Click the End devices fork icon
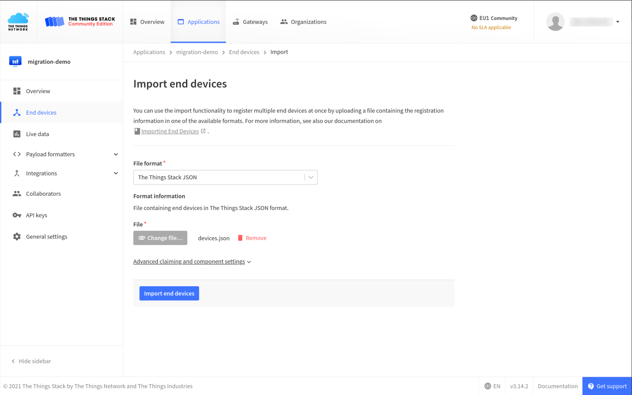The width and height of the screenshot is (632, 395). tap(17, 112)
